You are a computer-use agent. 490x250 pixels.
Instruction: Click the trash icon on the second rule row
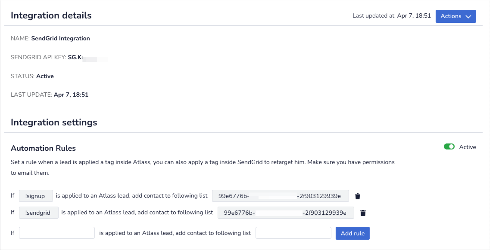[362, 213]
